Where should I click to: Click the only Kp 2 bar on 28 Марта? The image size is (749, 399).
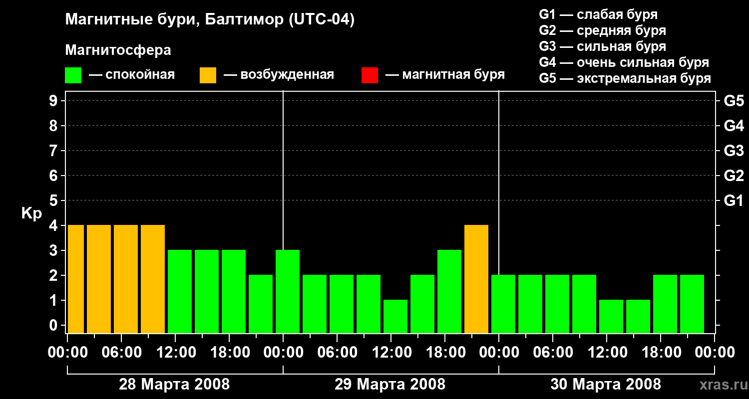click(x=261, y=304)
